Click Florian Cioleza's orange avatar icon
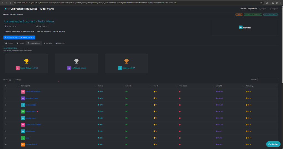Screen dimensions: 283x149 click(x=23, y=144)
